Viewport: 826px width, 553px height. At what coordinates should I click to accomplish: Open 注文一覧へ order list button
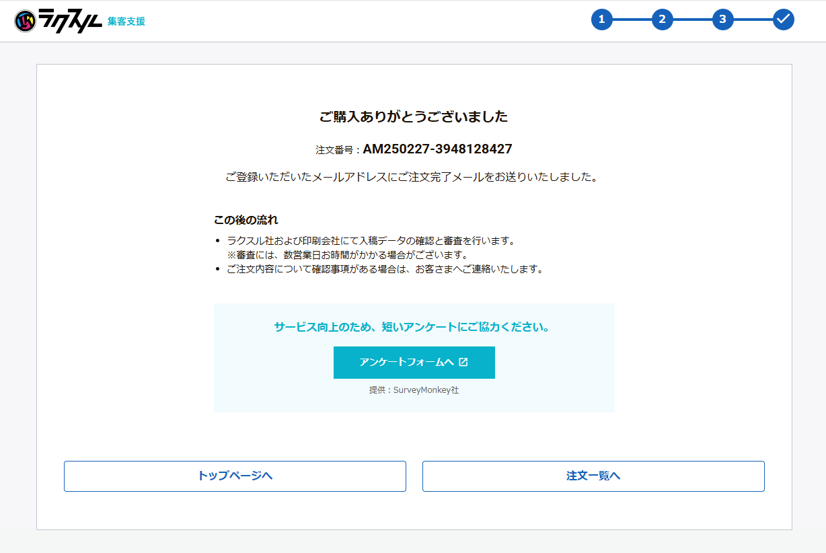pyautogui.click(x=593, y=476)
